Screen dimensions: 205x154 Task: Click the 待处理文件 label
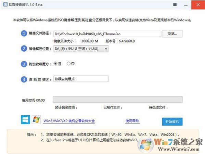coord(158,107)
